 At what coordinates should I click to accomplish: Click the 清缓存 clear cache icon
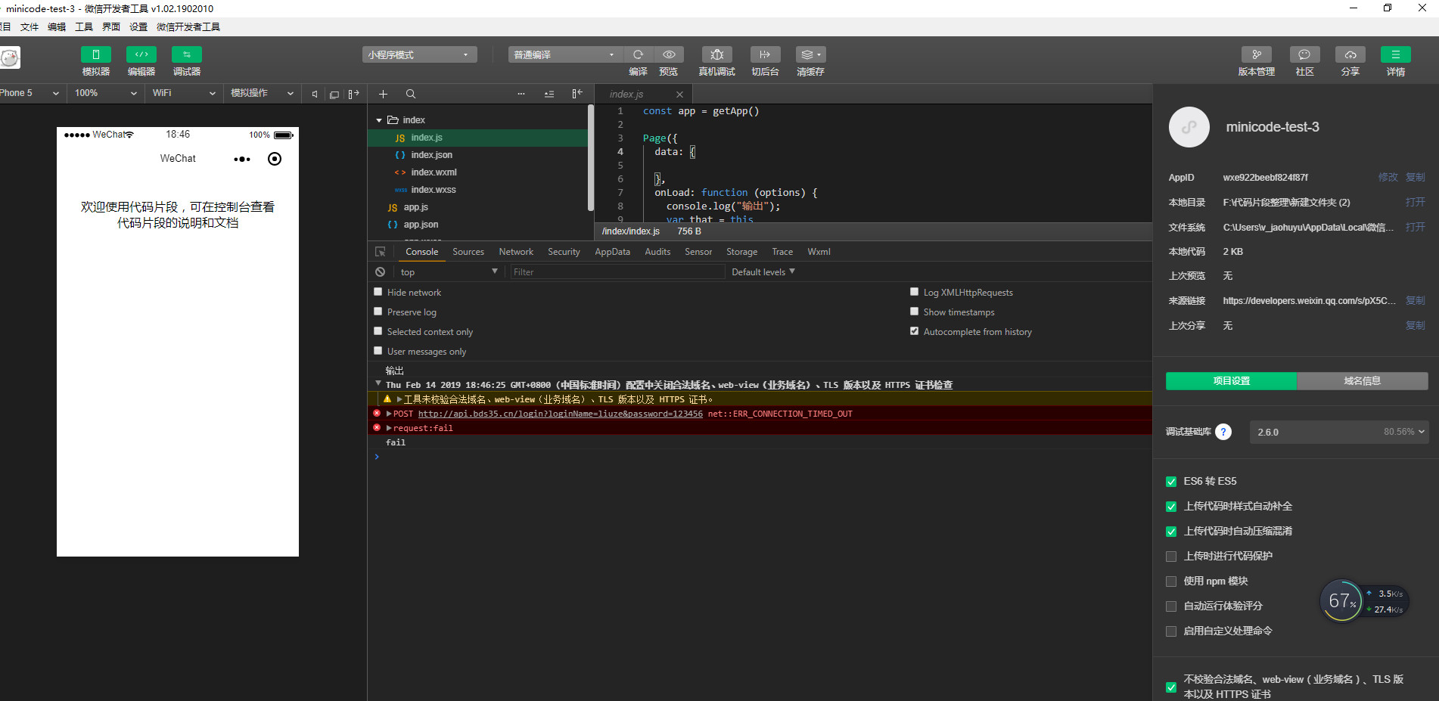point(811,54)
